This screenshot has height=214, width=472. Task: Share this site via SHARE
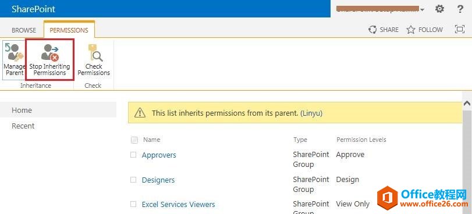(x=384, y=30)
